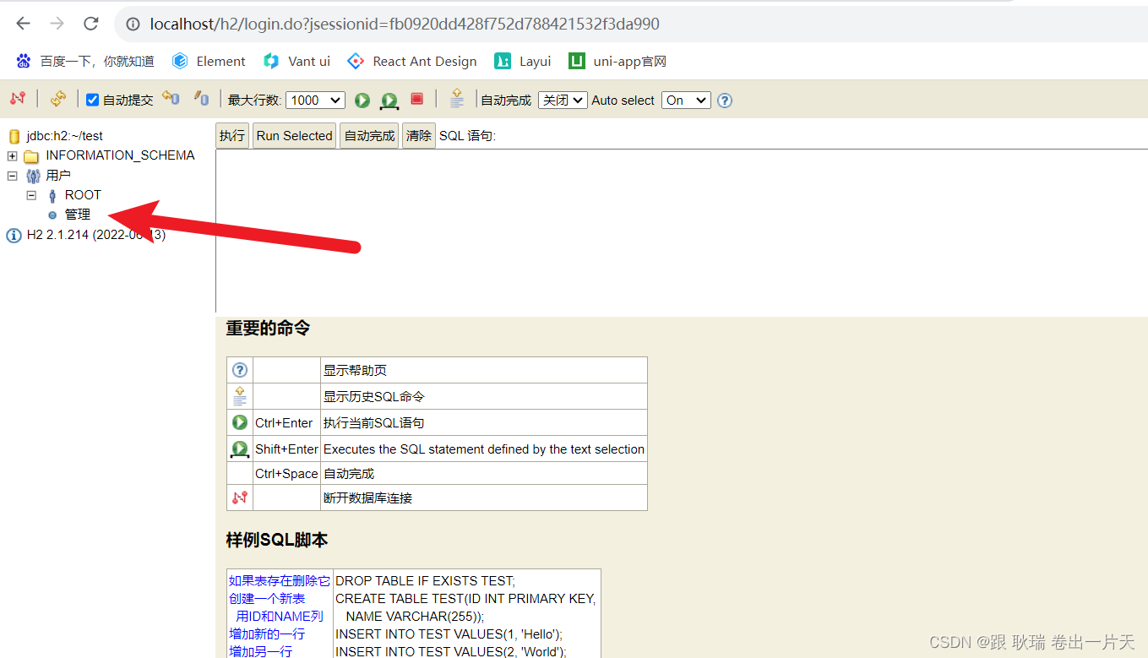Screen dimensions: 1148x658
Task: Click the 自动完成 button above SQL editor
Action: point(369,135)
